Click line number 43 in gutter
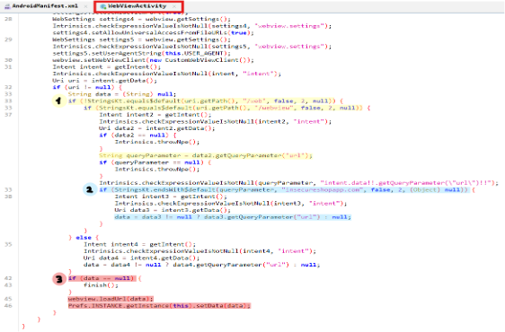The image size is (505, 332). [x=8, y=285]
